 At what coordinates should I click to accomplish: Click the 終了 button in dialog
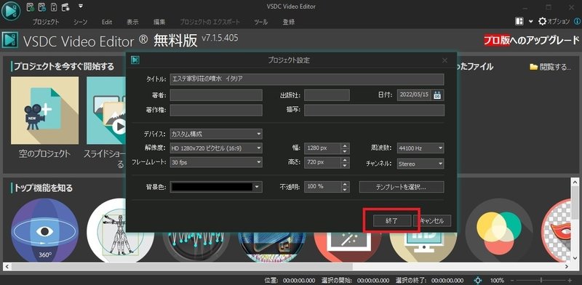click(392, 221)
